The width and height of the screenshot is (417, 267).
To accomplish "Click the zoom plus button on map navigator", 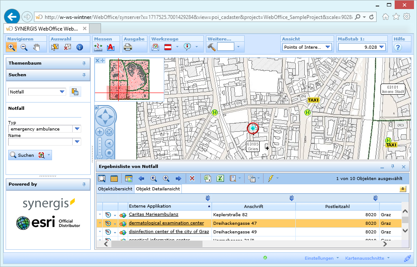I will pos(99,132).
